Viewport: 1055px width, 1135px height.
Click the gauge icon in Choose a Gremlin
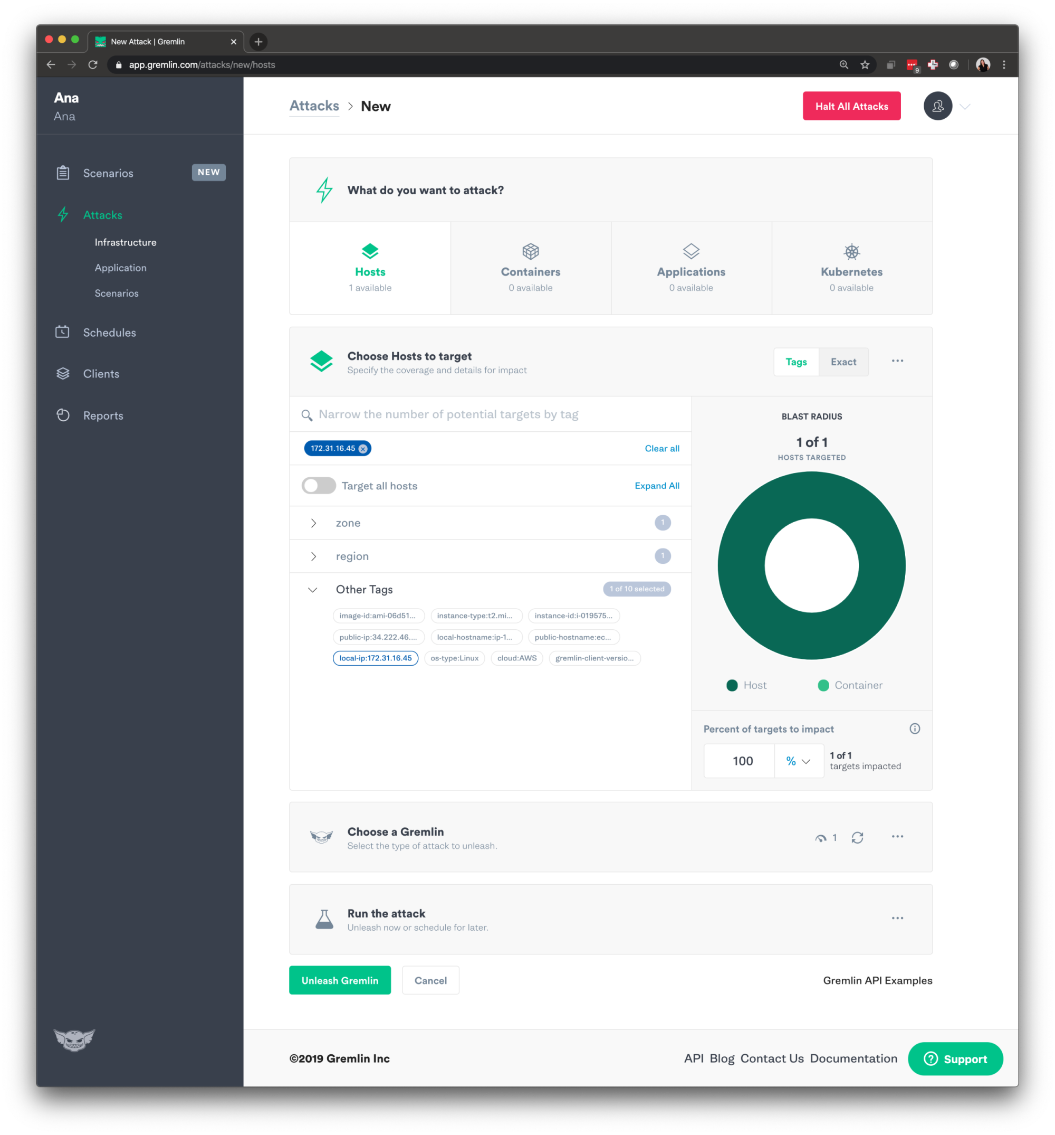(x=820, y=838)
